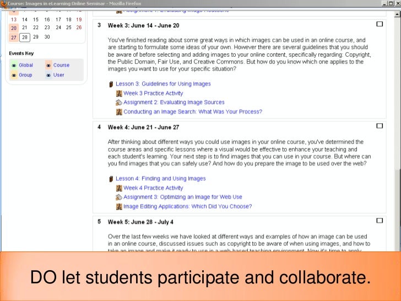Click the assignment icon beside Assignment 3
This screenshot has height=301, width=401.
click(x=119, y=197)
